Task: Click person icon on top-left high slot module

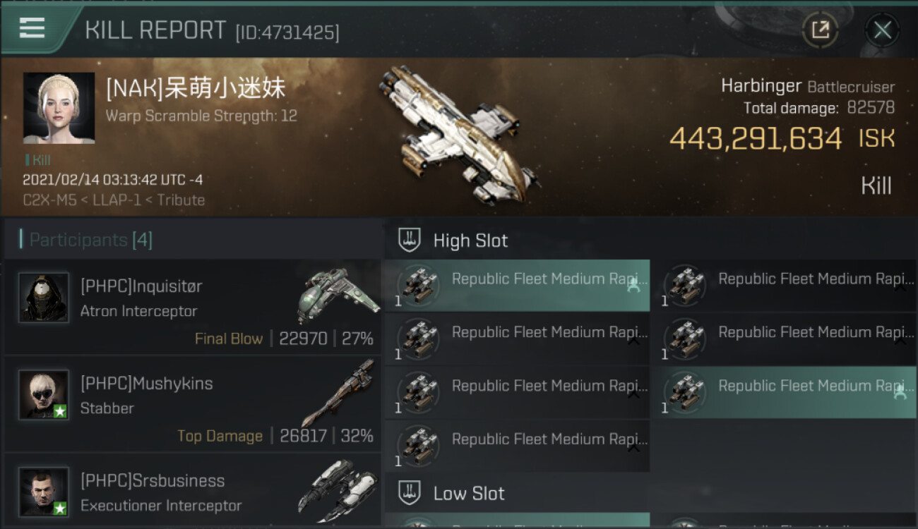Action: (633, 286)
